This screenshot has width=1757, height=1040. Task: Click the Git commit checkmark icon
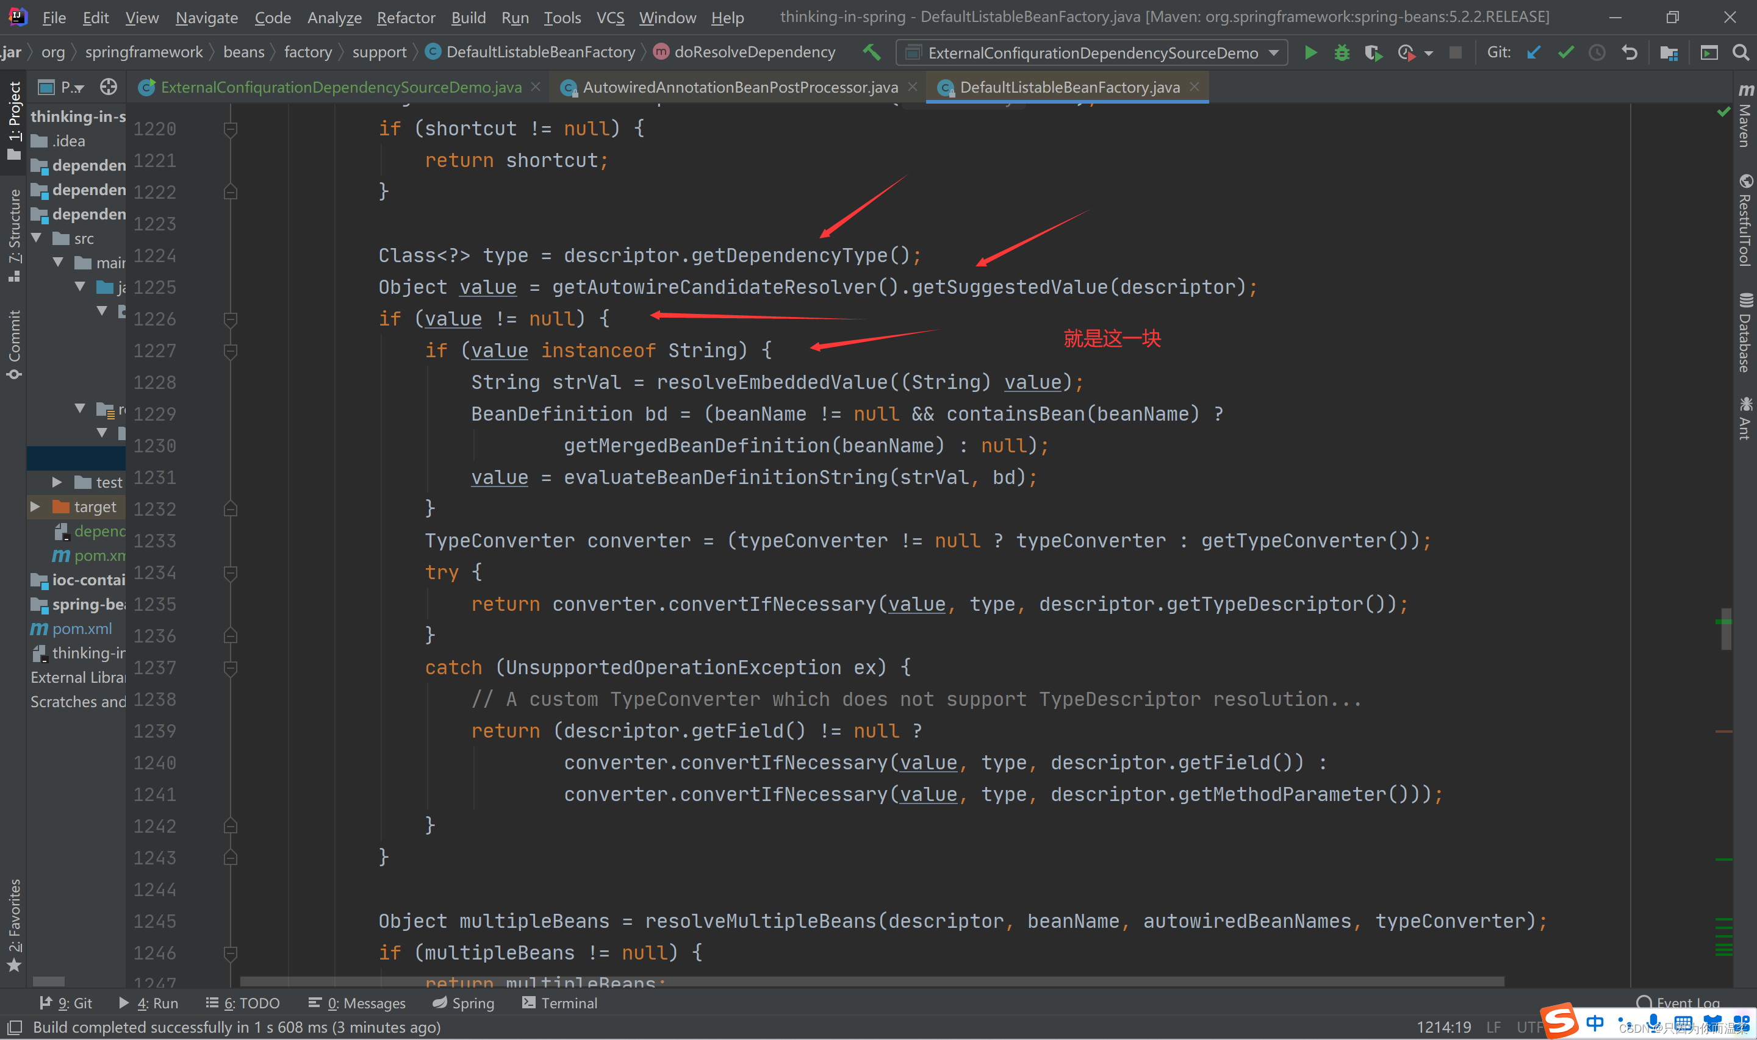[1565, 52]
